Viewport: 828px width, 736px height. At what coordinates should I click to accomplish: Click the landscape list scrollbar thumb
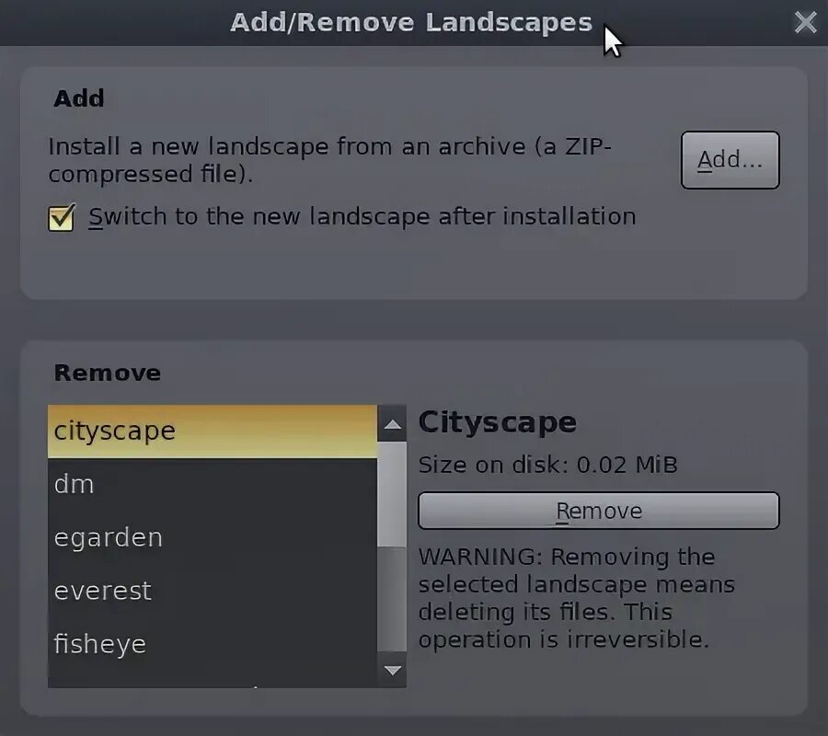click(392, 494)
